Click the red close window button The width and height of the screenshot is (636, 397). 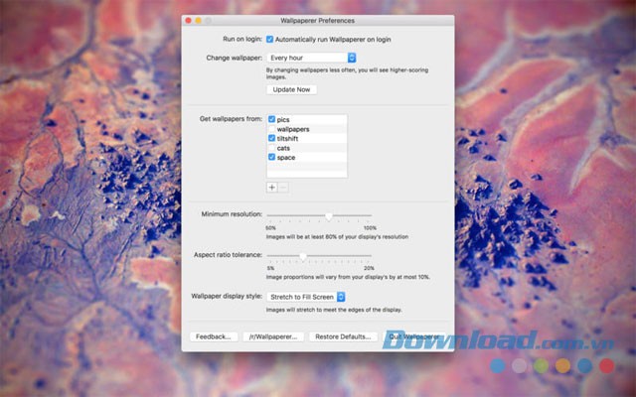click(189, 20)
